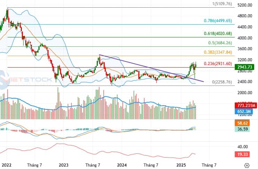Open chart settings via hexagon gear icon
The width and height of the screenshot is (258, 169).
(x=247, y=165)
